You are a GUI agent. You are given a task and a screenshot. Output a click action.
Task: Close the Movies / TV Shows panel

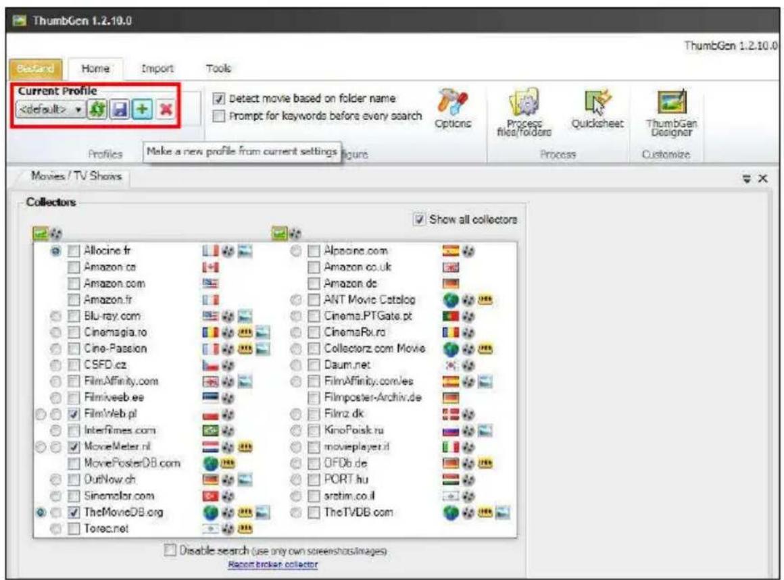762,178
